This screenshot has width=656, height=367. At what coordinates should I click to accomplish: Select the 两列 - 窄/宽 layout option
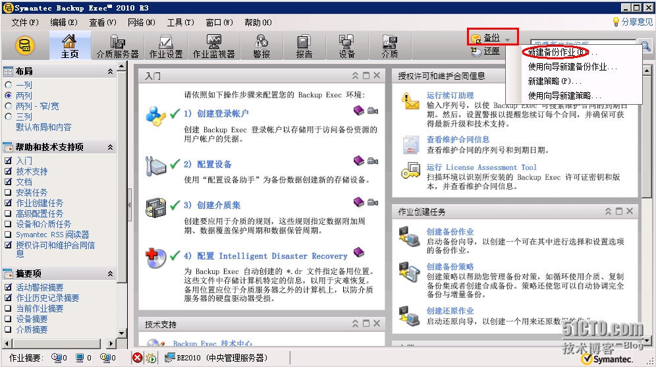pyautogui.click(x=8, y=106)
